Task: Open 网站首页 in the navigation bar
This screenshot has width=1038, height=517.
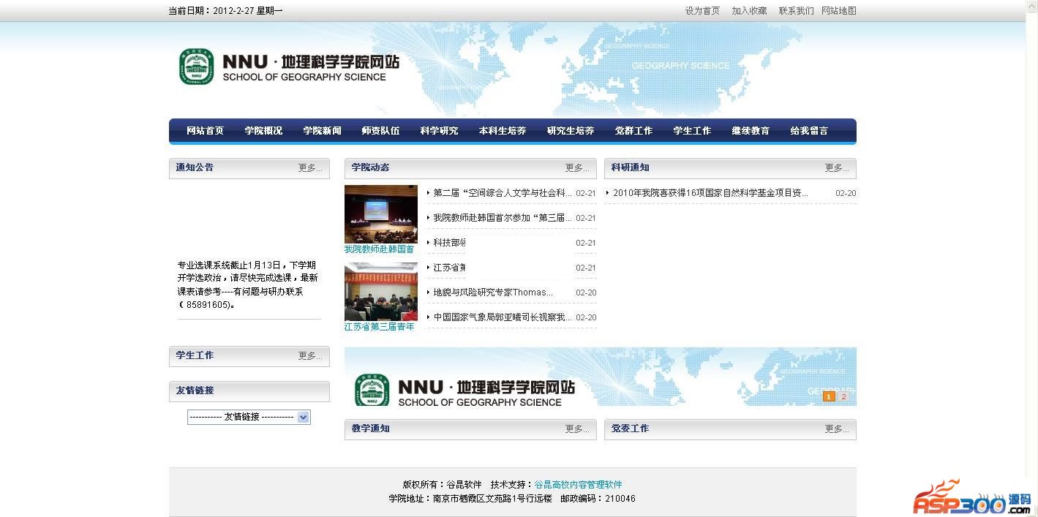Action: [x=205, y=131]
